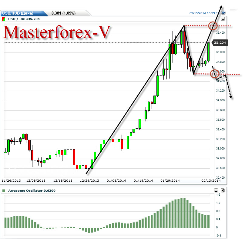The height and width of the screenshot is (239, 245).
Task: Click the 34.800 price axis label
Action: (220, 62)
